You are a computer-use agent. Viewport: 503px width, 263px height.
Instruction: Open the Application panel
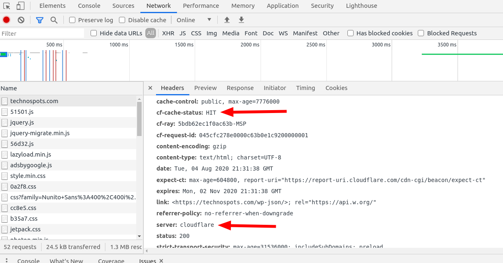coord(283,6)
